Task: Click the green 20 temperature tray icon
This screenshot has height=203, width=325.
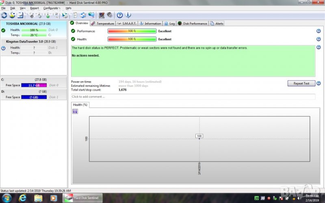Action: (256, 198)
